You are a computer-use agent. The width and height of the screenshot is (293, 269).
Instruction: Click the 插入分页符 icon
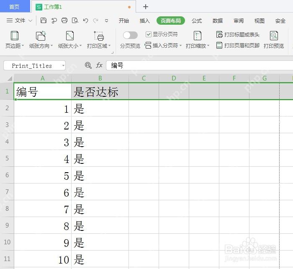coord(148,45)
